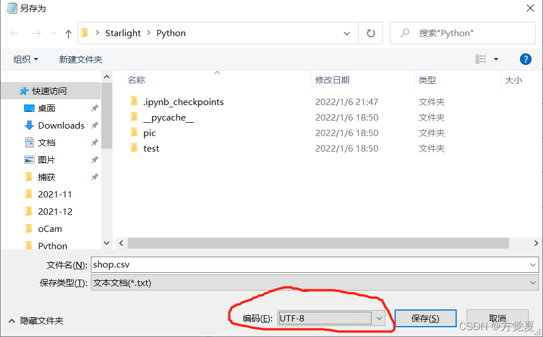This screenshot has height=337, width=543.
Task: Click the 保存(S) button
Action: point(425,318)
